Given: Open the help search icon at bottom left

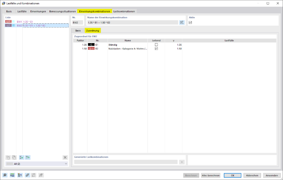Looking at the screenshot, I should click(x=5, y=175).
